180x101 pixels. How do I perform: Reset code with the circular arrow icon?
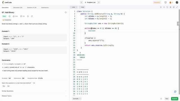pyautogui.click(x=167, y=7)
